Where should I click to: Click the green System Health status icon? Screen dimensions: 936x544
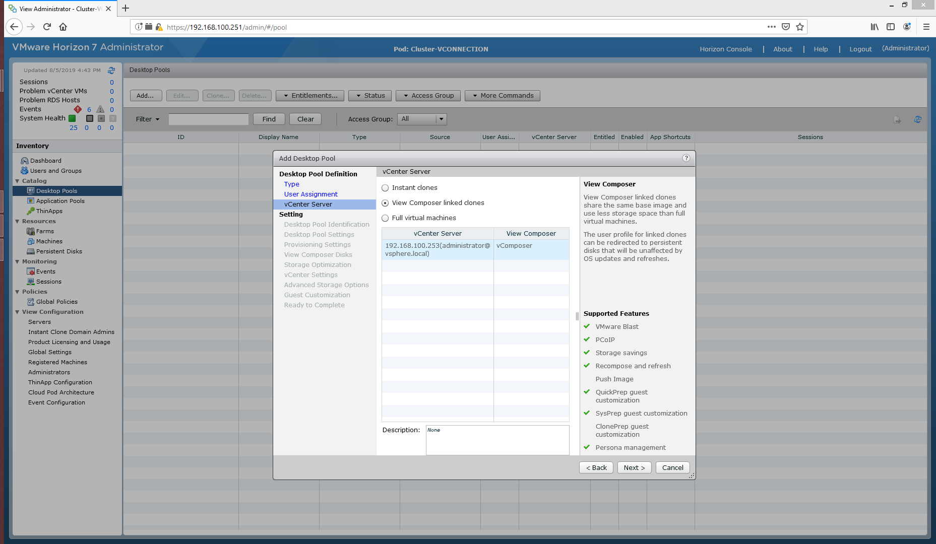click(72, 118)
